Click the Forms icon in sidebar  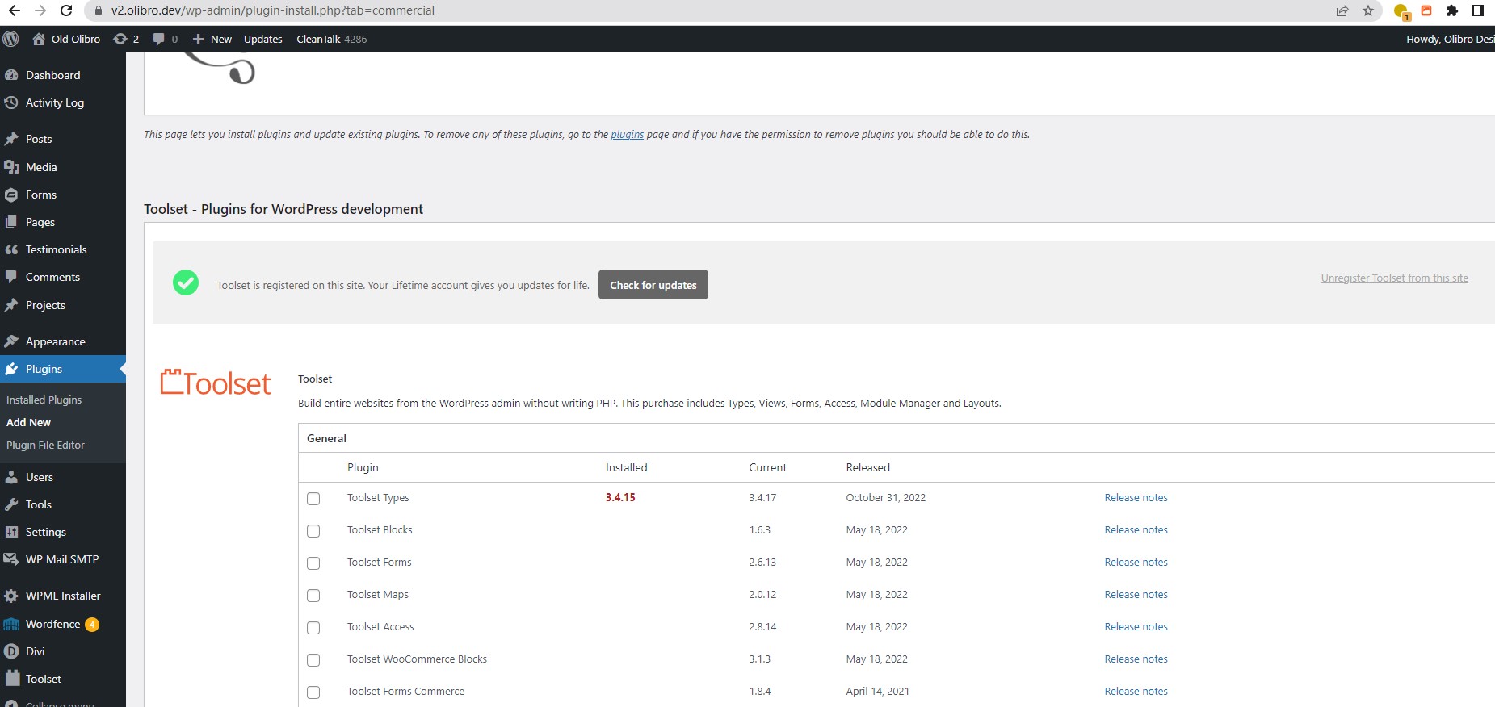11,195
